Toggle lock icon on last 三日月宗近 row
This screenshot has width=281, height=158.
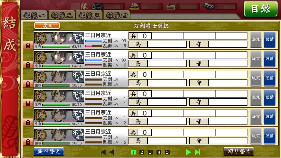coord(28,142)
